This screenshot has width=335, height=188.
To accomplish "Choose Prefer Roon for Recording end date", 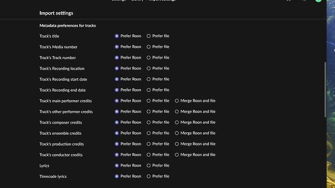I will pos(117,90).
